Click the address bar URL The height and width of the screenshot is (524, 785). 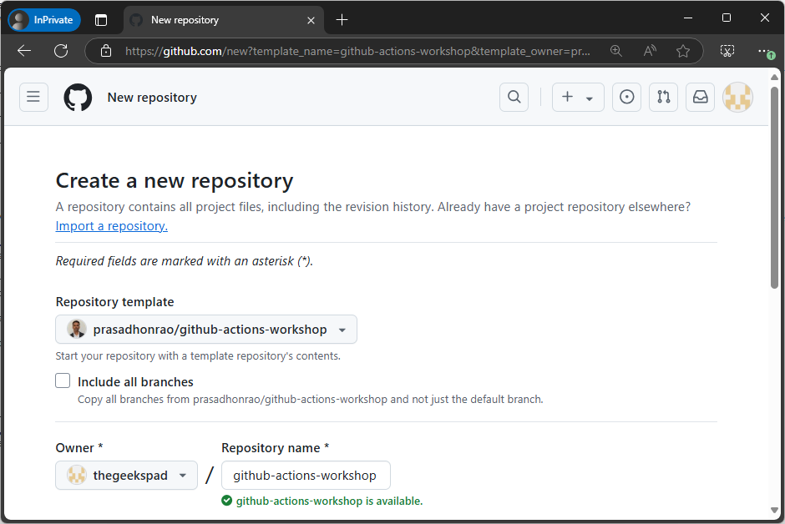[x=357, y=51]
